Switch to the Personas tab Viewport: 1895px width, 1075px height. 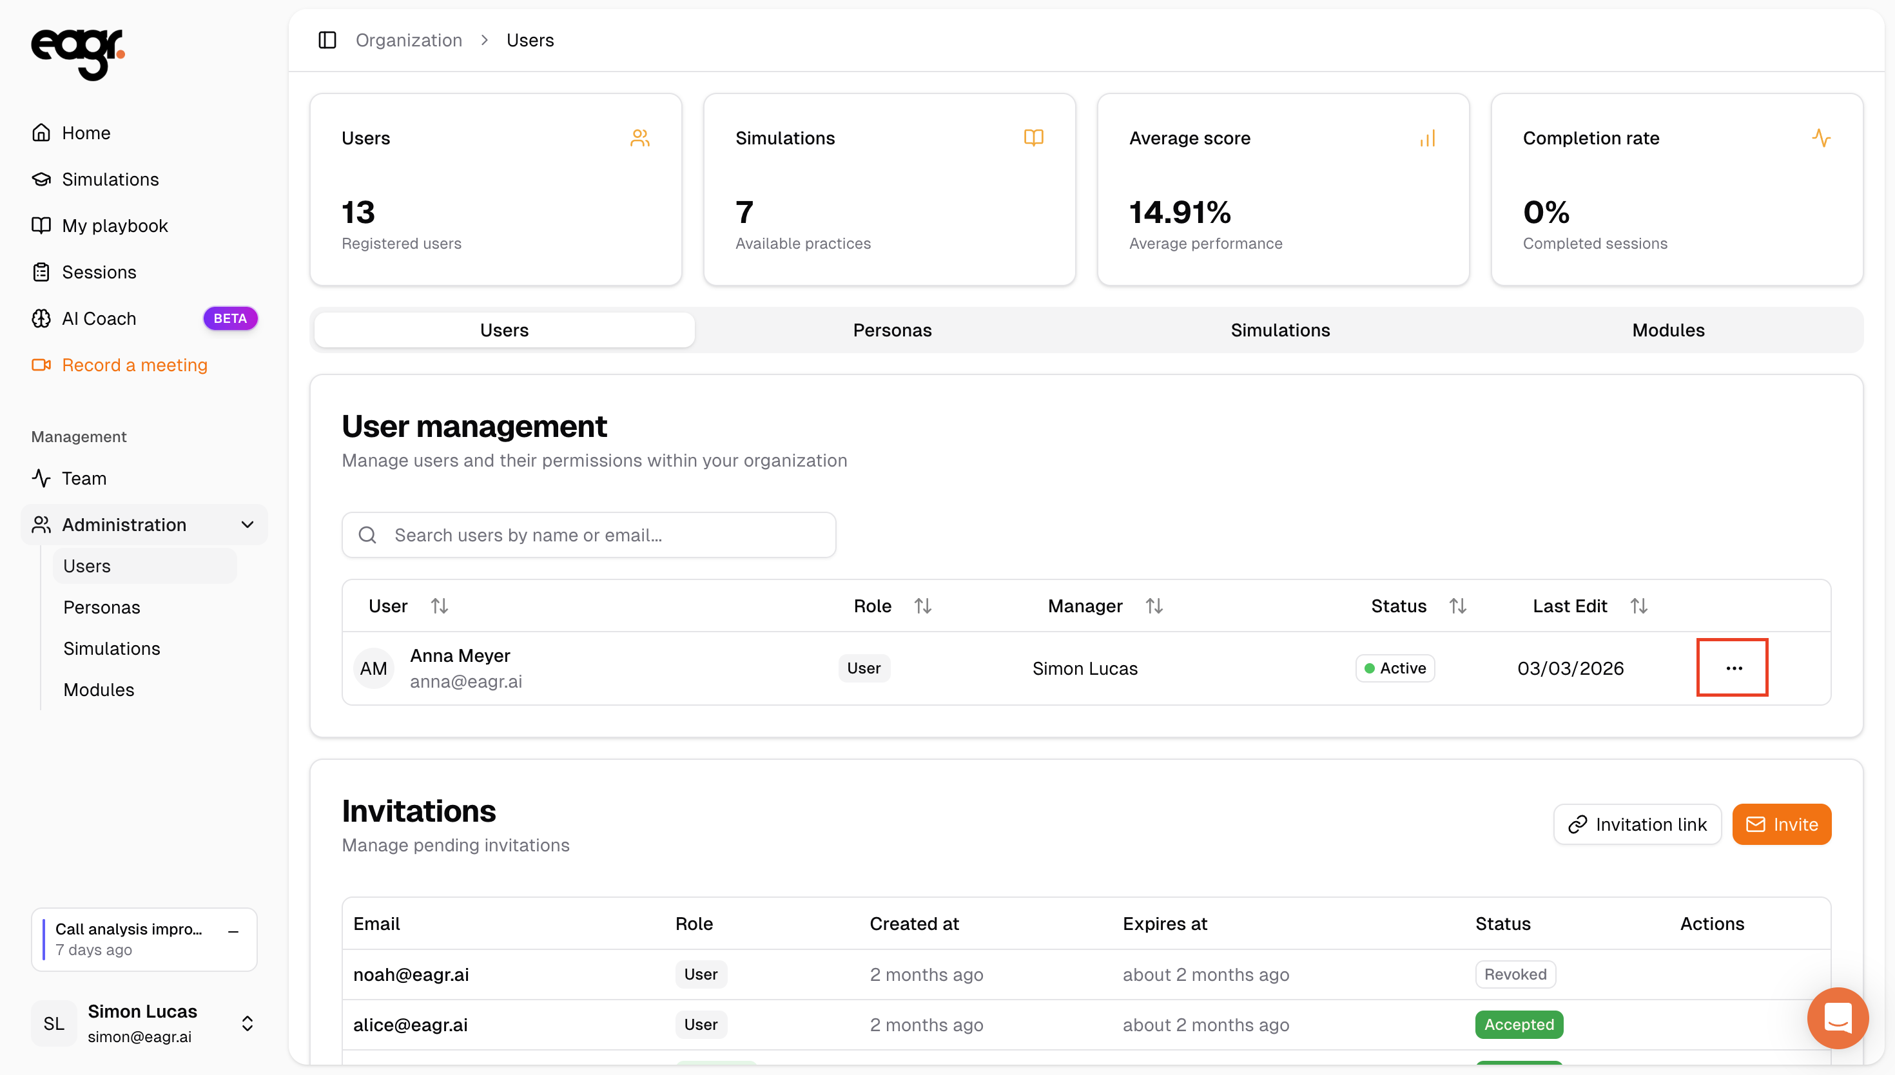pyautogui.click(x=892, y=330)
